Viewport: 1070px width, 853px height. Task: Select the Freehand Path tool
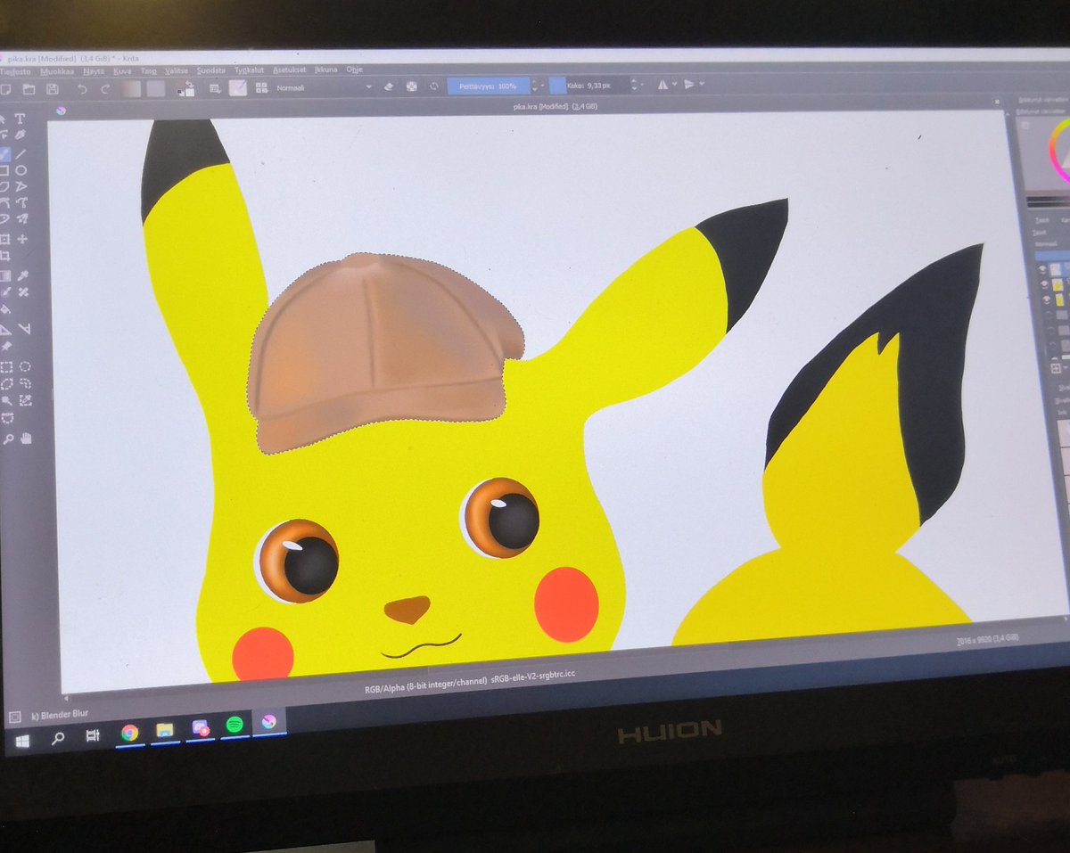click(x=23, y=203)
